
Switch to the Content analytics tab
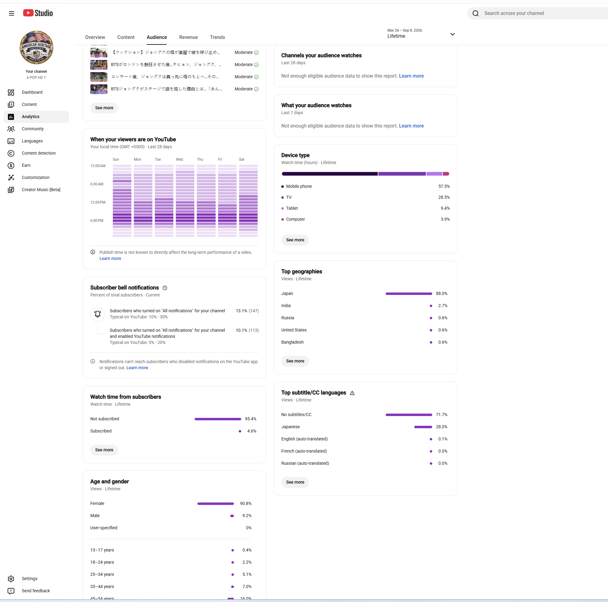coord(126,37)
